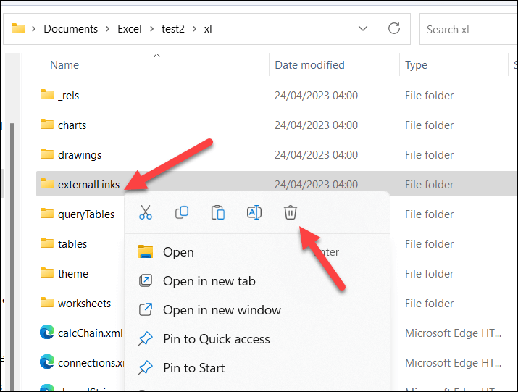Click xl in the breadcrumb path
The height and width of the screenshot is (392, 518).
coord(208,29)
